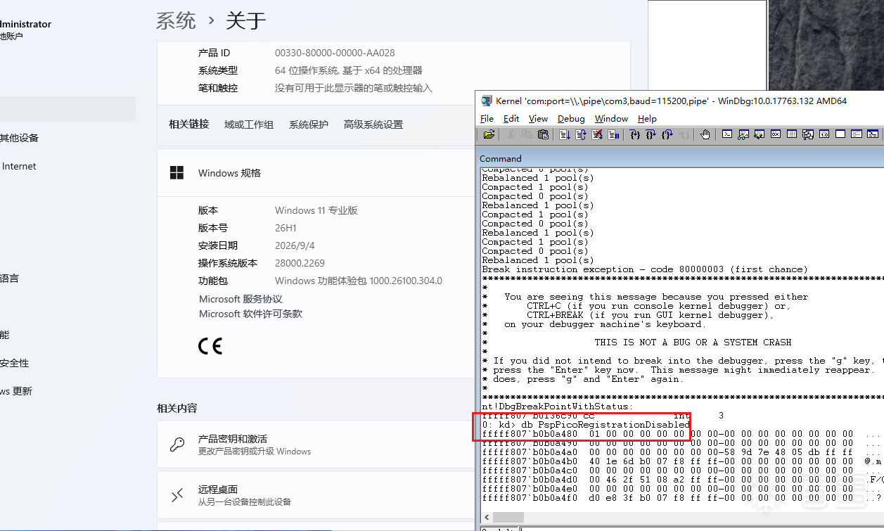This screenshot has height=531, width=884.
Task: Select the 其他设备 sidebar item in Settings
Action: click(20, 138)
